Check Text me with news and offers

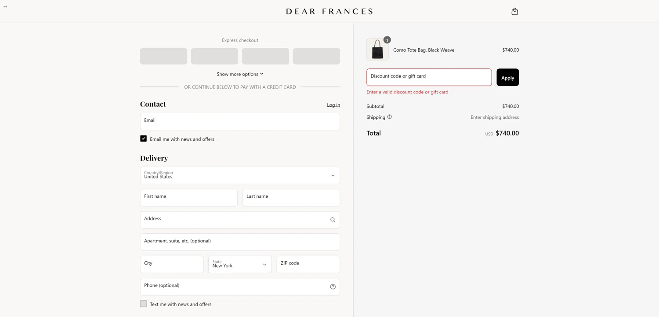pyautogui.click(x=143, y=303)
